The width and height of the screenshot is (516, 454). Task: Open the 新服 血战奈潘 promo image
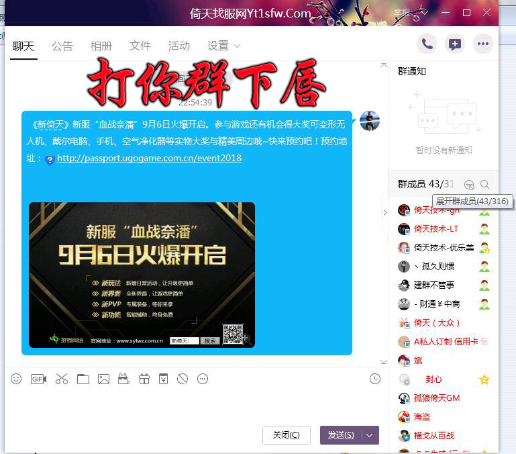click(142, 275)
